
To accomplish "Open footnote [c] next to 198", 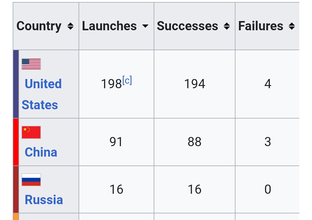I will [127, 81].
